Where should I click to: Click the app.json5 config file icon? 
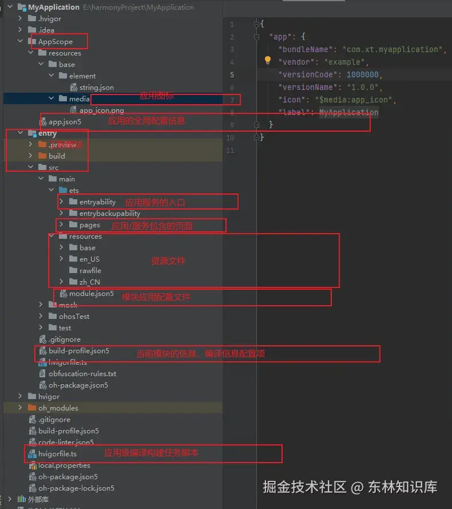[43, 122]
